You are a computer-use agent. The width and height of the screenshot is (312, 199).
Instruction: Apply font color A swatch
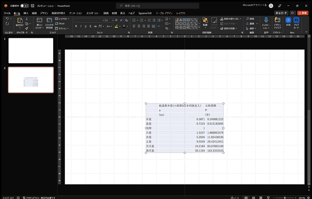124,26
